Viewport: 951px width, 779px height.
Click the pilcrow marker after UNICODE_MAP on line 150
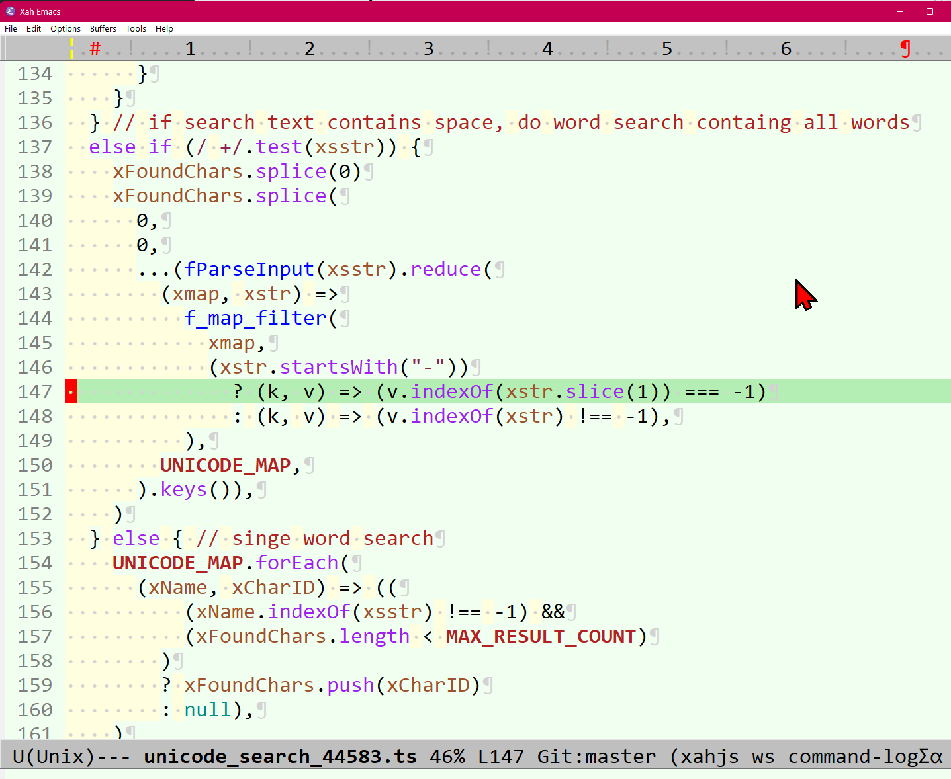(x=309, y=465)
